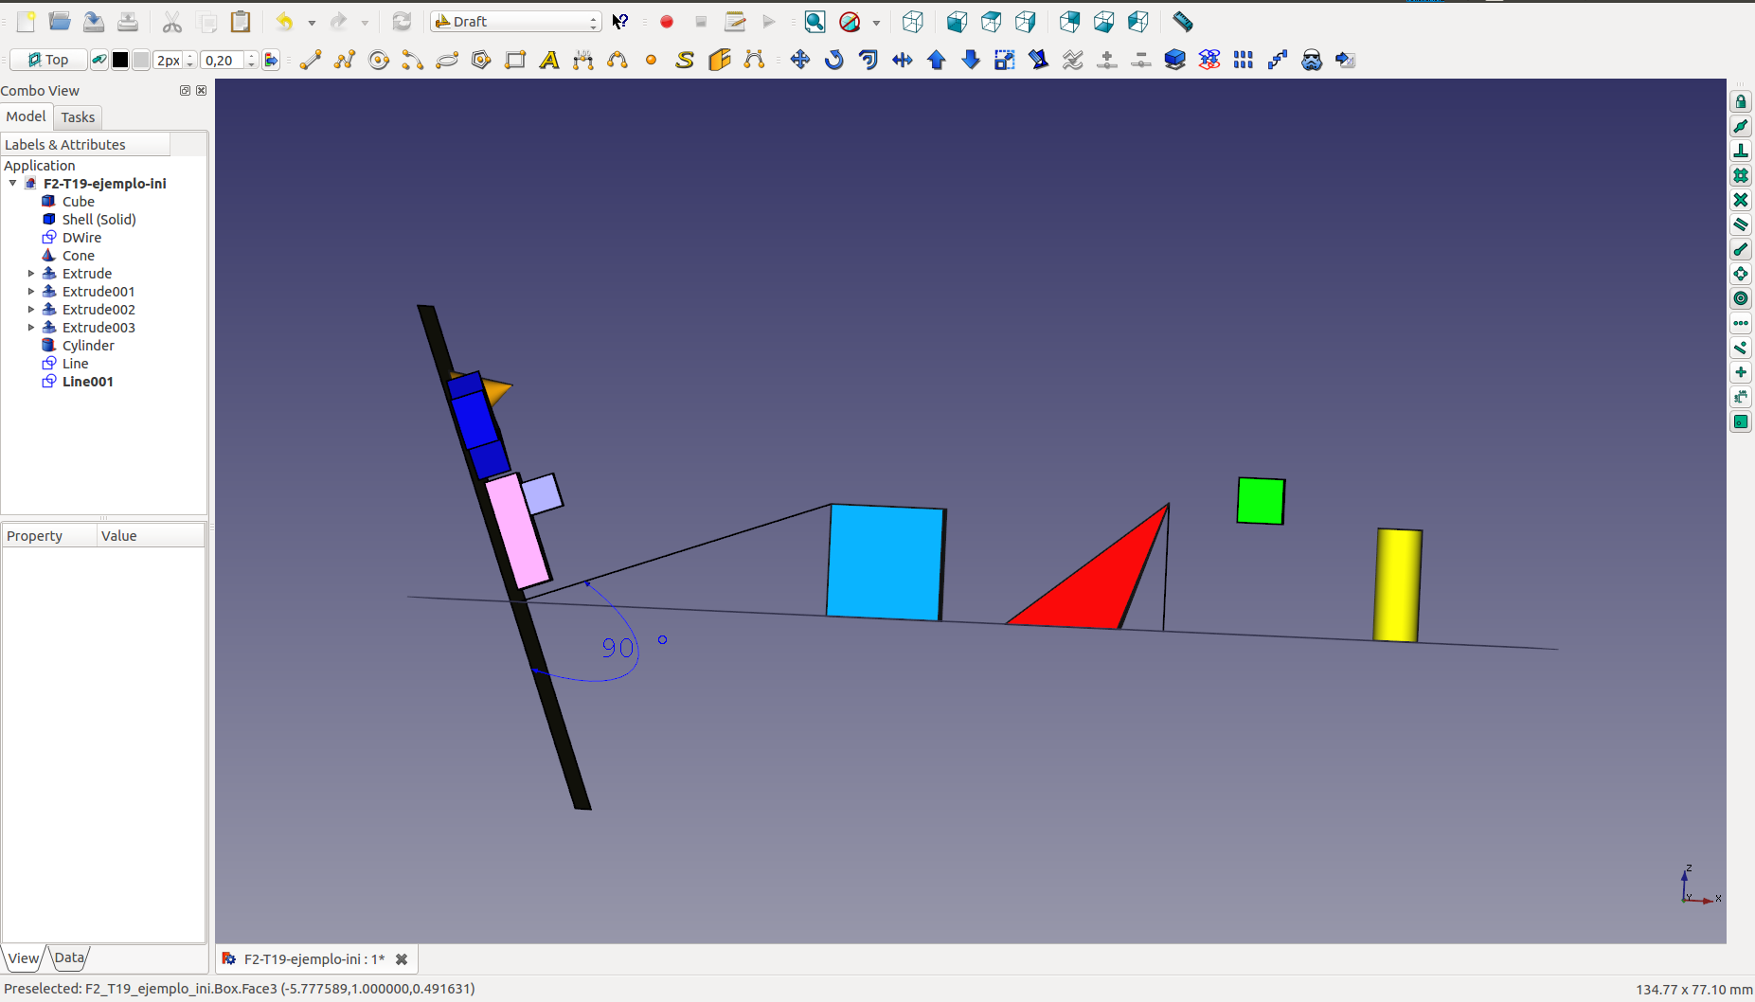Click the Fit all zoom icon
Image resolution: width=1755 pixels, height=1002 pixels.
[x=815, y=22]
